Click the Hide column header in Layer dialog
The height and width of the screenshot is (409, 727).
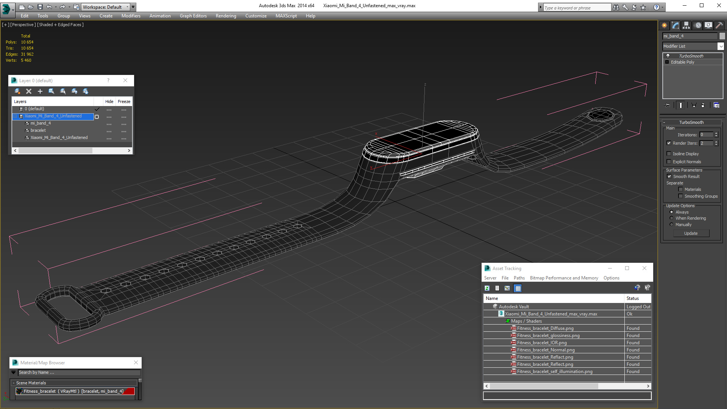(x=109, y=101)
